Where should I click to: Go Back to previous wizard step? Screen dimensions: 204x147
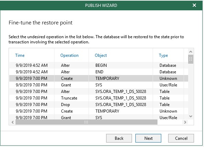click(119, 138)
